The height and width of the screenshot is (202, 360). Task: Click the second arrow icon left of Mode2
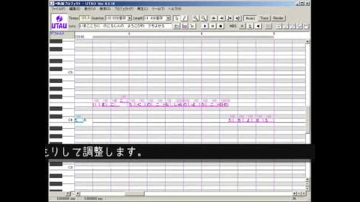pos(222,18)
